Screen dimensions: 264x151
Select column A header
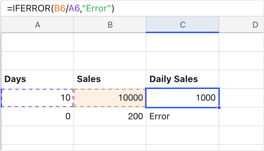tap(37, 24)
